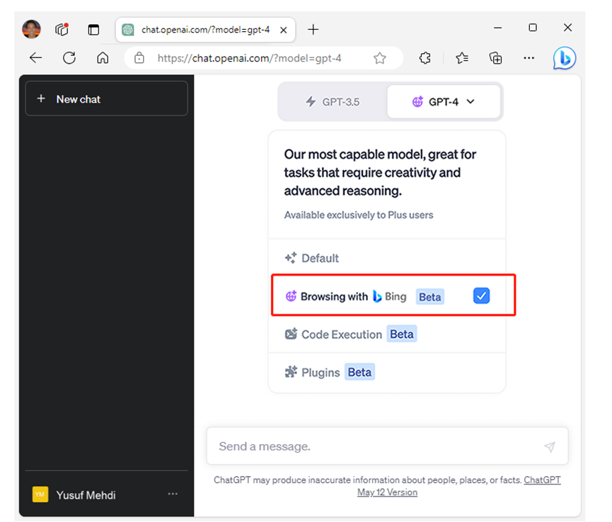Expand the GPT-4 dropdown chevron
The image size is (612, 522).
470,101
